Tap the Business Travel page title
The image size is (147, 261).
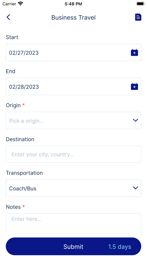(x=73, y=18)
